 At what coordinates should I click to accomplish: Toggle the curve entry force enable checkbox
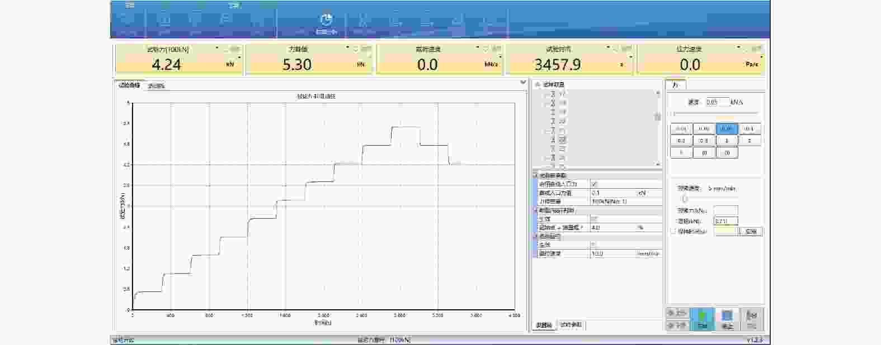point(594,184)
